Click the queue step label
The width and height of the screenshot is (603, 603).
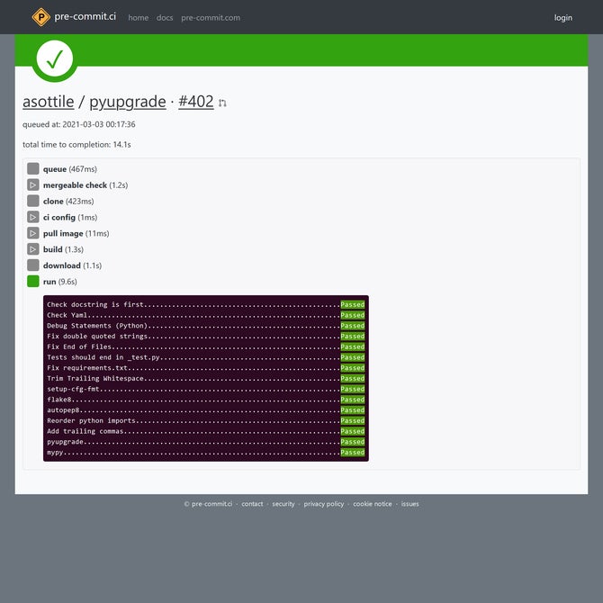pos(55,169)
